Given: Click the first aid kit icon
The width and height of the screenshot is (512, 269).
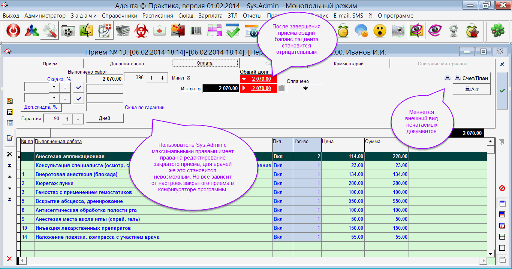Looking at the screenshot, I should pyautogui.click(x=160, y=31).
